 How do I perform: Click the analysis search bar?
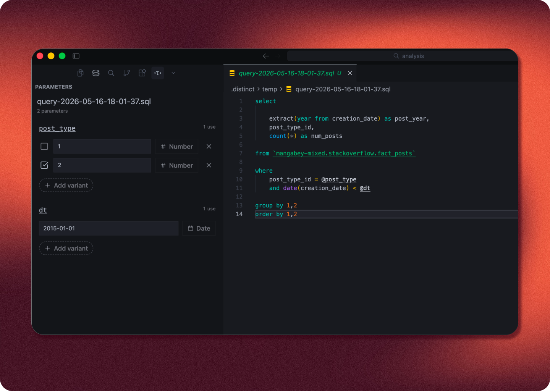(402, 56)
